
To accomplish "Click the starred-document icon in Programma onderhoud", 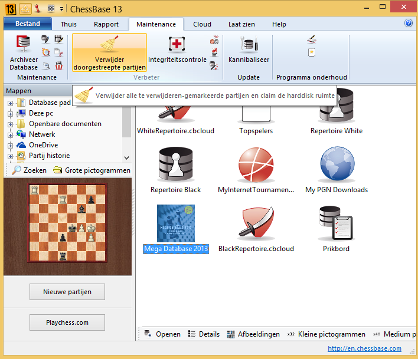I will [x=312, y=52].
